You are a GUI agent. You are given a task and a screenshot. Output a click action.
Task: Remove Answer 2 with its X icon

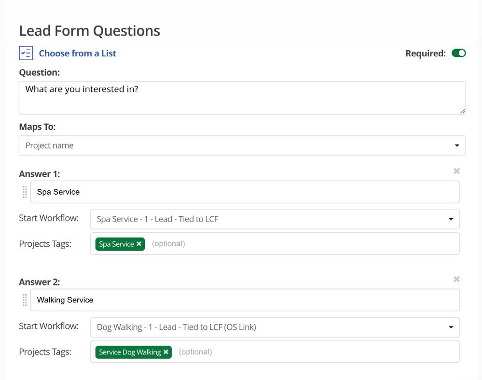click(456, 279)
